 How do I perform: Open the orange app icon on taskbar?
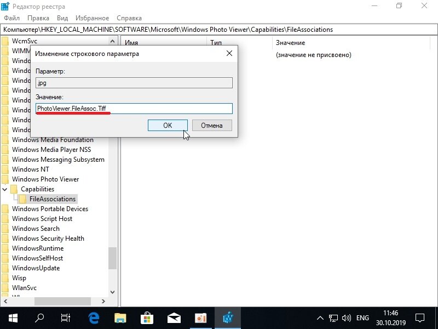(200, 318)
